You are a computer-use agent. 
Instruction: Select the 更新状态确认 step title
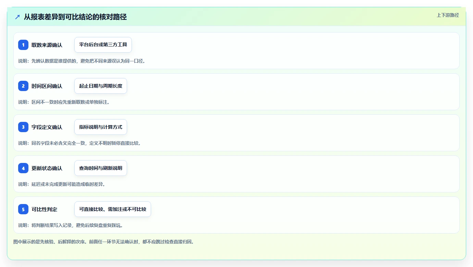pos(47,168)
